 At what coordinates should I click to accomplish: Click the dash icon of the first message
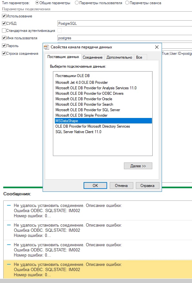(9, 205)
